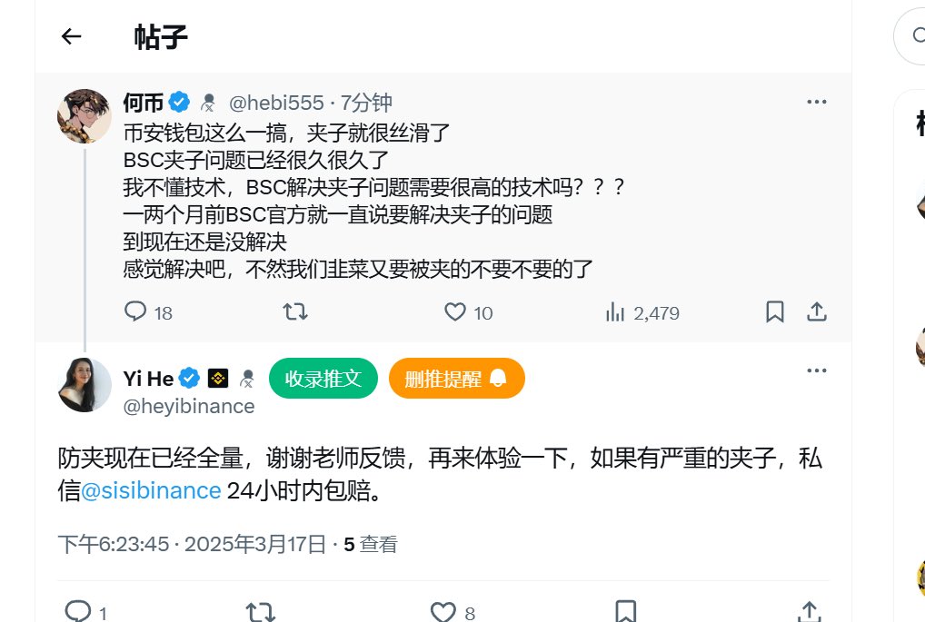Viewport: 925px width, 622px height.
Task: Bookmark Yi He's reply
Action: (625, 611)
